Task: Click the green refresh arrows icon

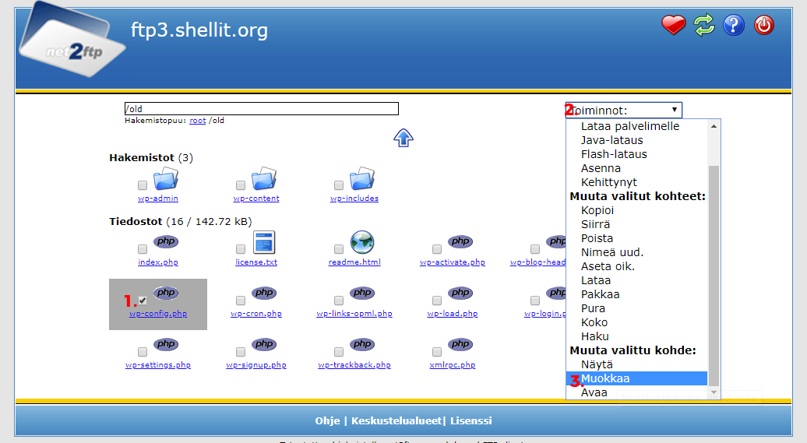Action: click(703, 25)
